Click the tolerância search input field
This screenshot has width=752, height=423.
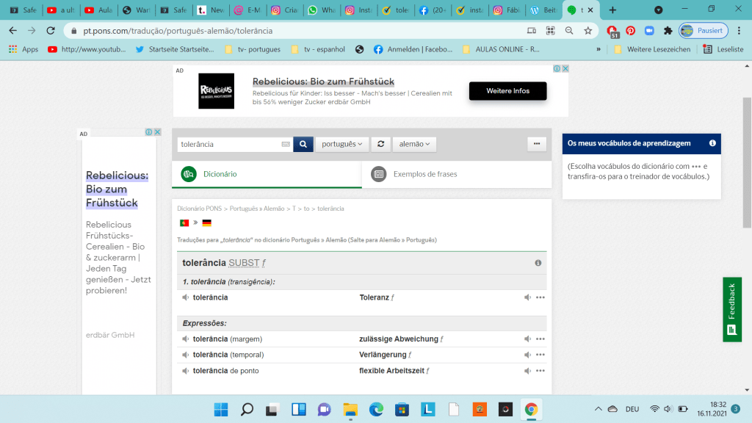pos(229,145)
